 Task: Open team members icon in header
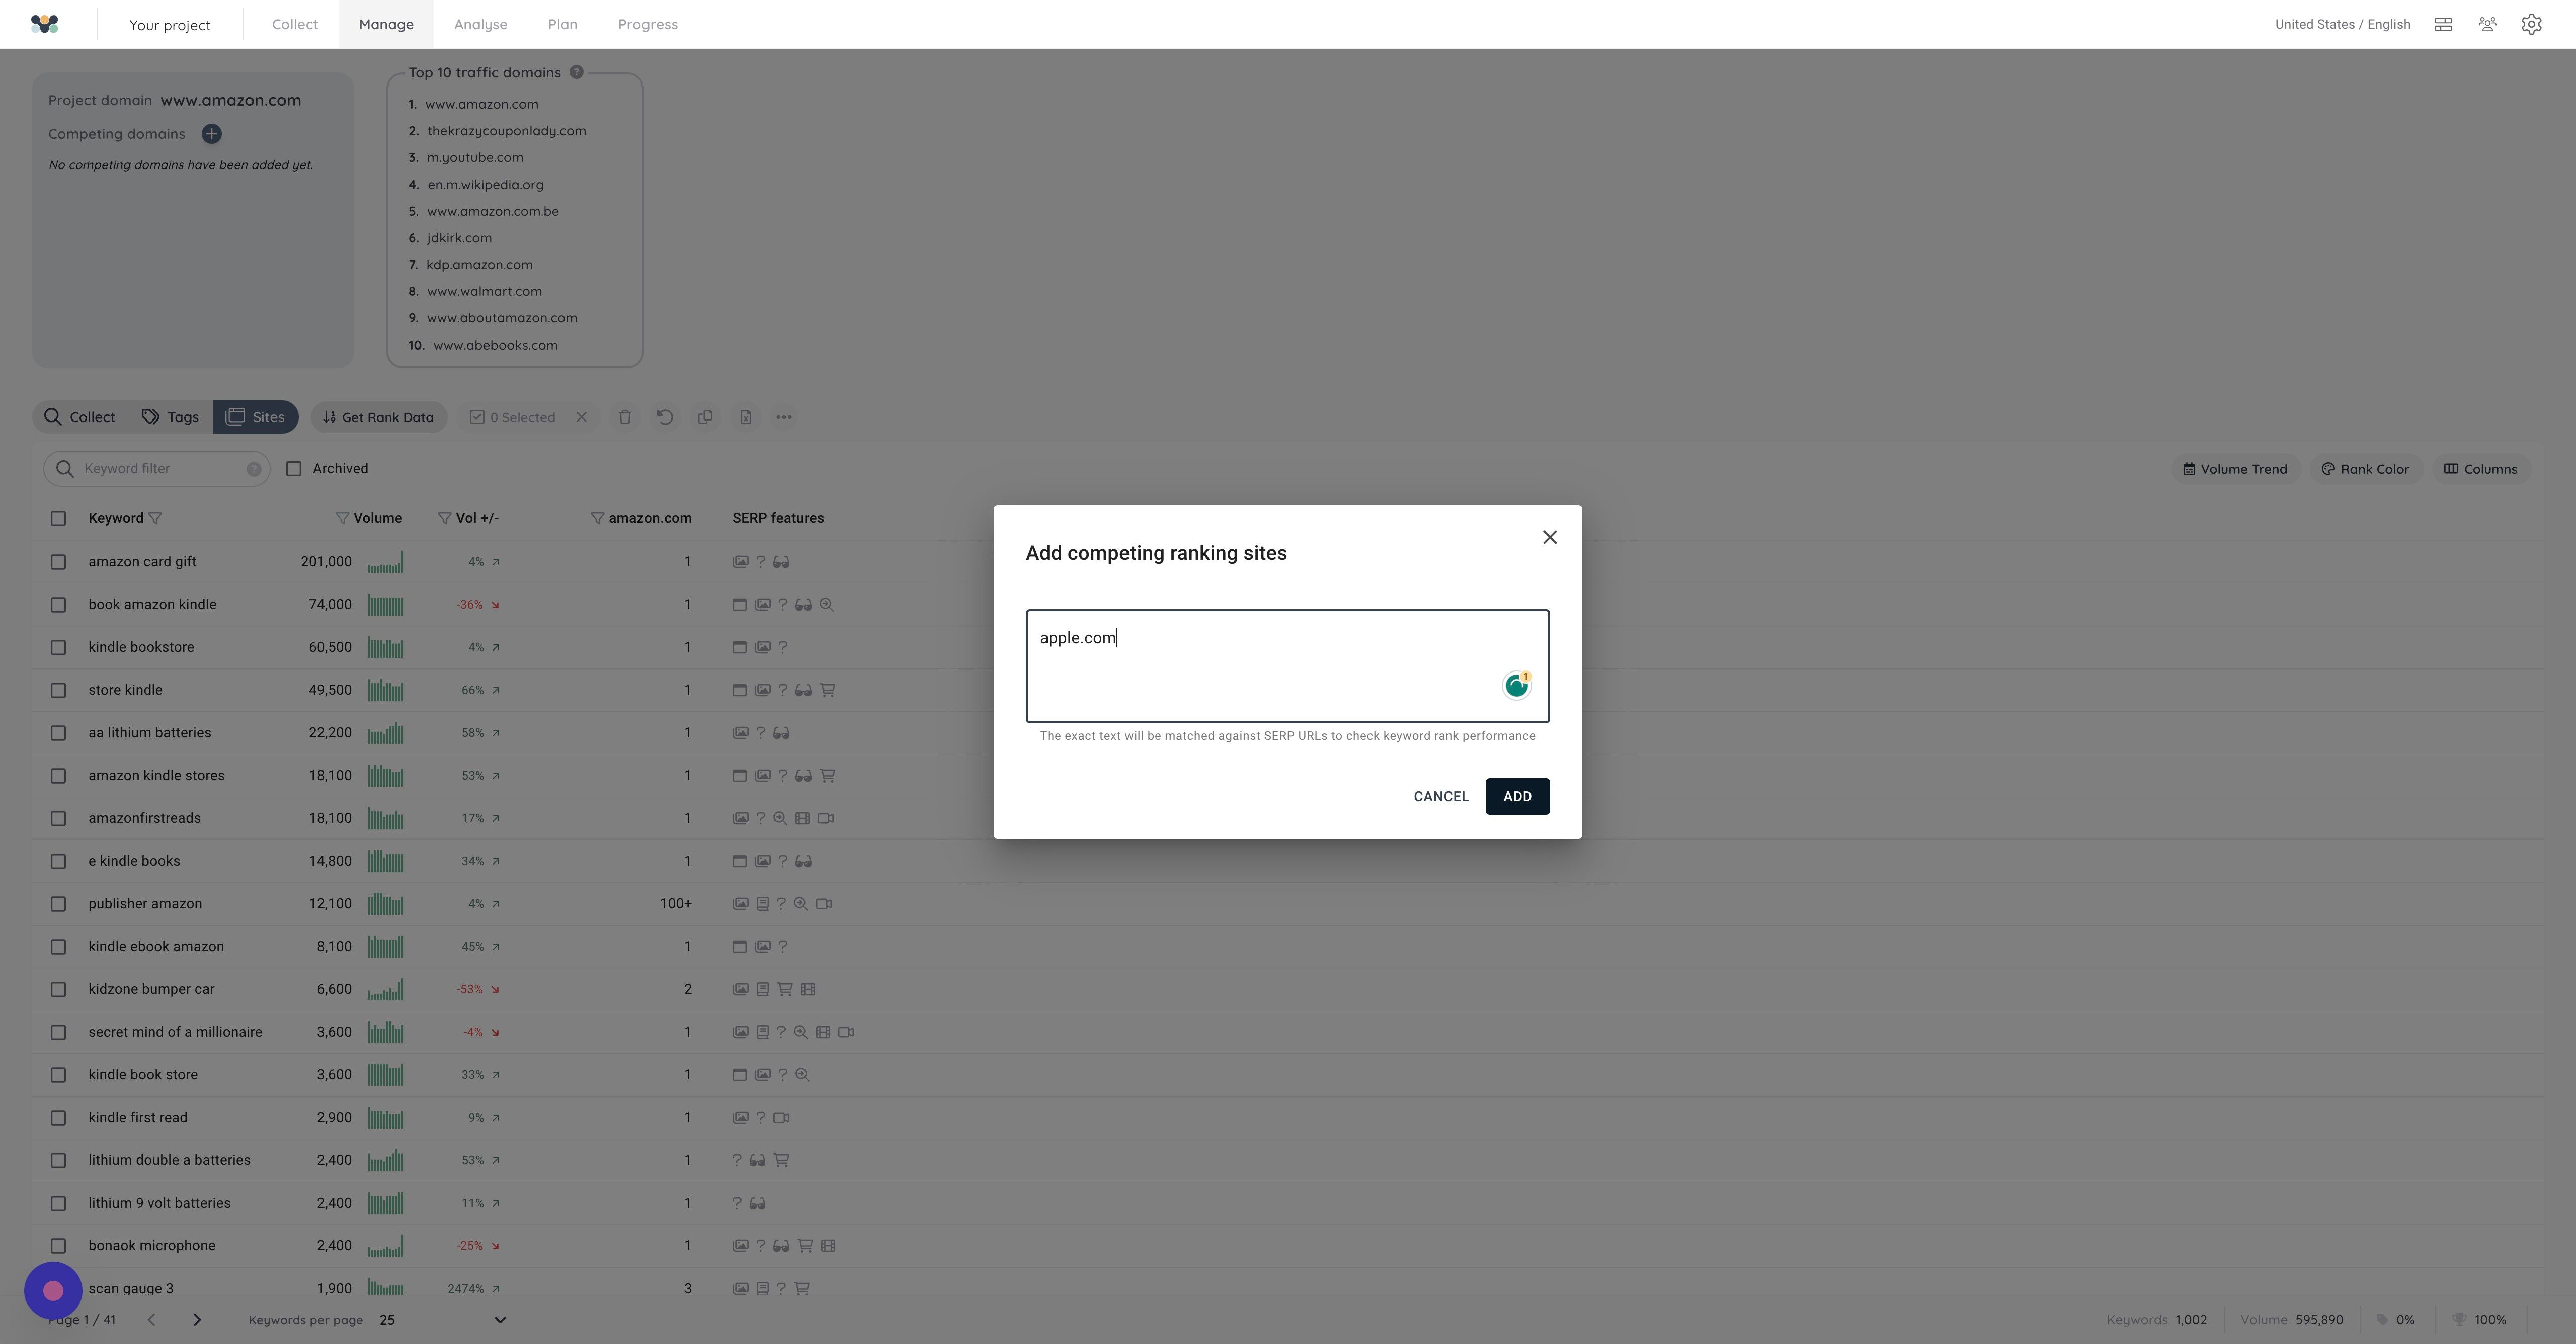pyautogui.click(x=2488, y=24)
